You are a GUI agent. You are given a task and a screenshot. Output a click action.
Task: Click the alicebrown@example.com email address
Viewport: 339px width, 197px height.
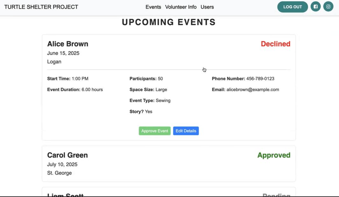[x=253, y=90]
